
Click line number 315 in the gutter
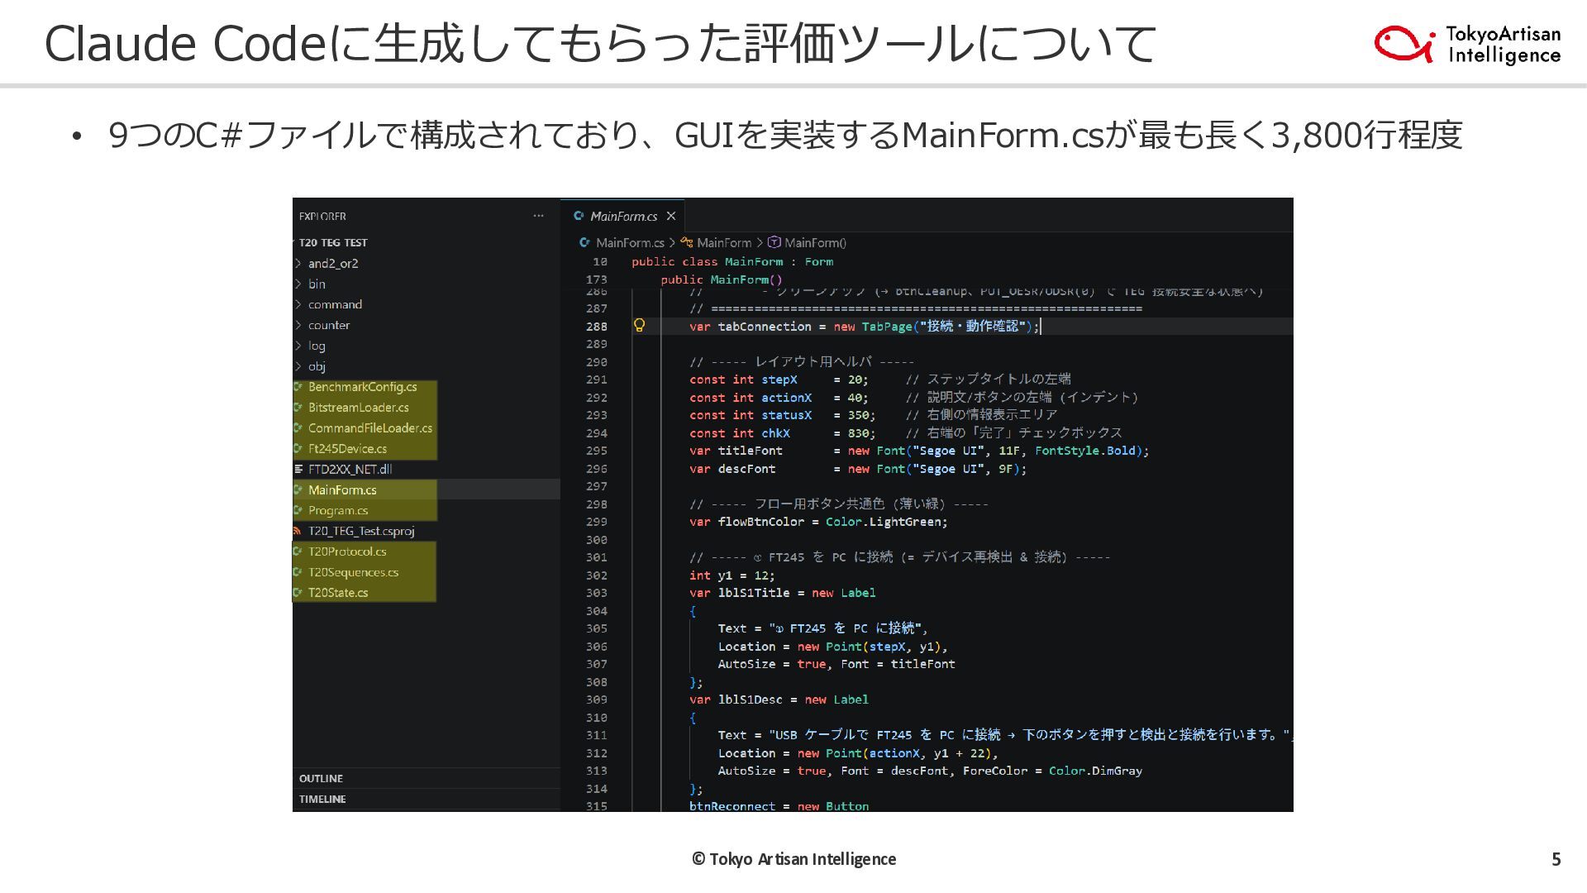point(596,806)
